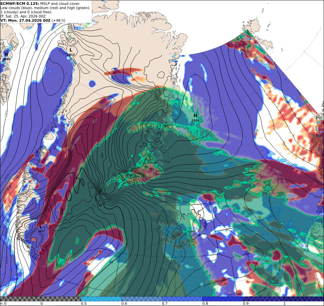324x306 pixels.
Task: Click the '987' low pressure value
Action: [x=41, y=232]
